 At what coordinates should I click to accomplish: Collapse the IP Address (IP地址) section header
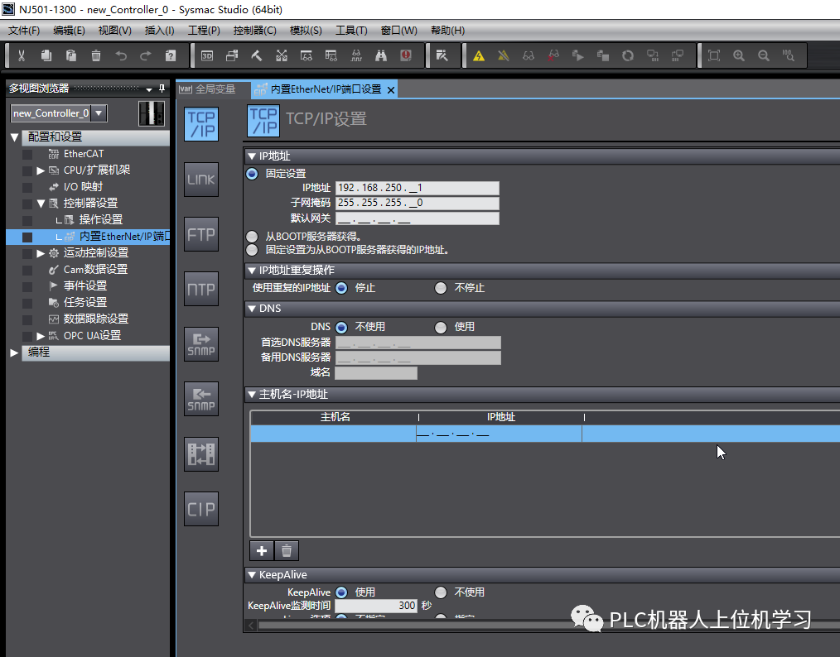252,156
